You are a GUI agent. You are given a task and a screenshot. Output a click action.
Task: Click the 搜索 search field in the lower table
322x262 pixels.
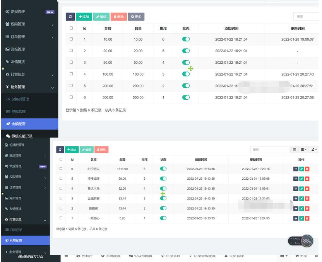pos(269,150)
